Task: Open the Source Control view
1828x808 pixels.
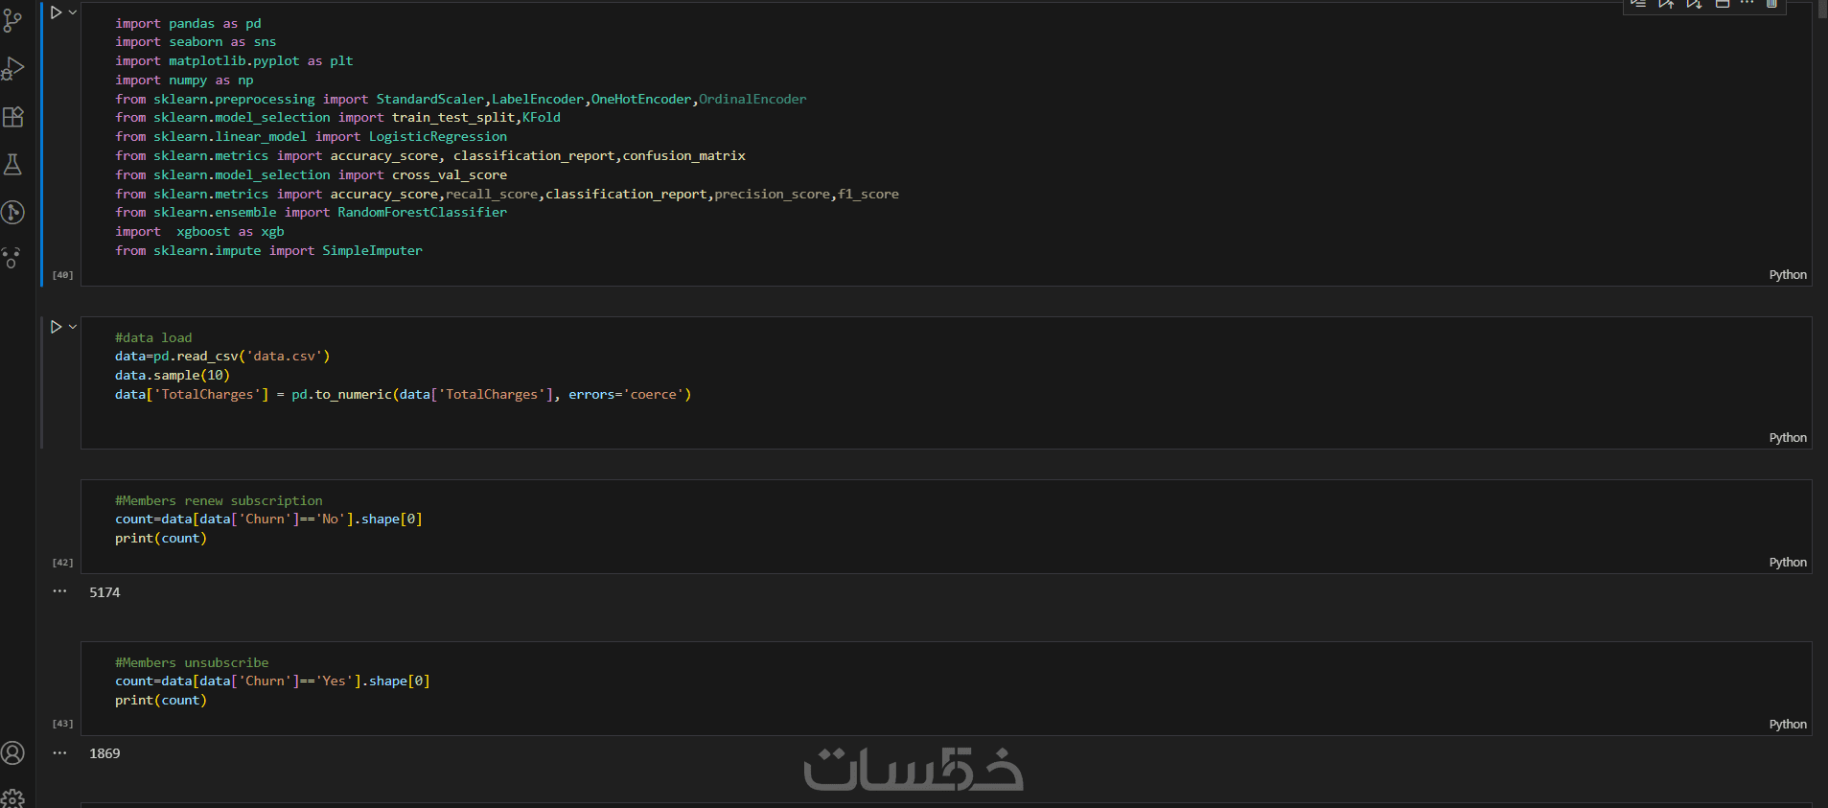Action: pyautogui.click(x=12, y=21)
